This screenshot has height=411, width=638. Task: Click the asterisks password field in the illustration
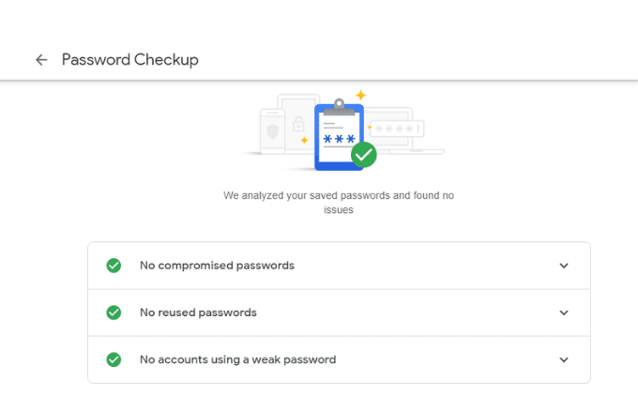coord(398,128)
